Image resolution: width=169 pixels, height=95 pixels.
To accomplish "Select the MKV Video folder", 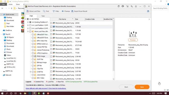I will (x=40, y=78).
